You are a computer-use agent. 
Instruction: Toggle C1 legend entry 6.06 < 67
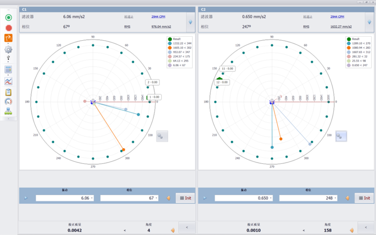[x=177, y=65]
